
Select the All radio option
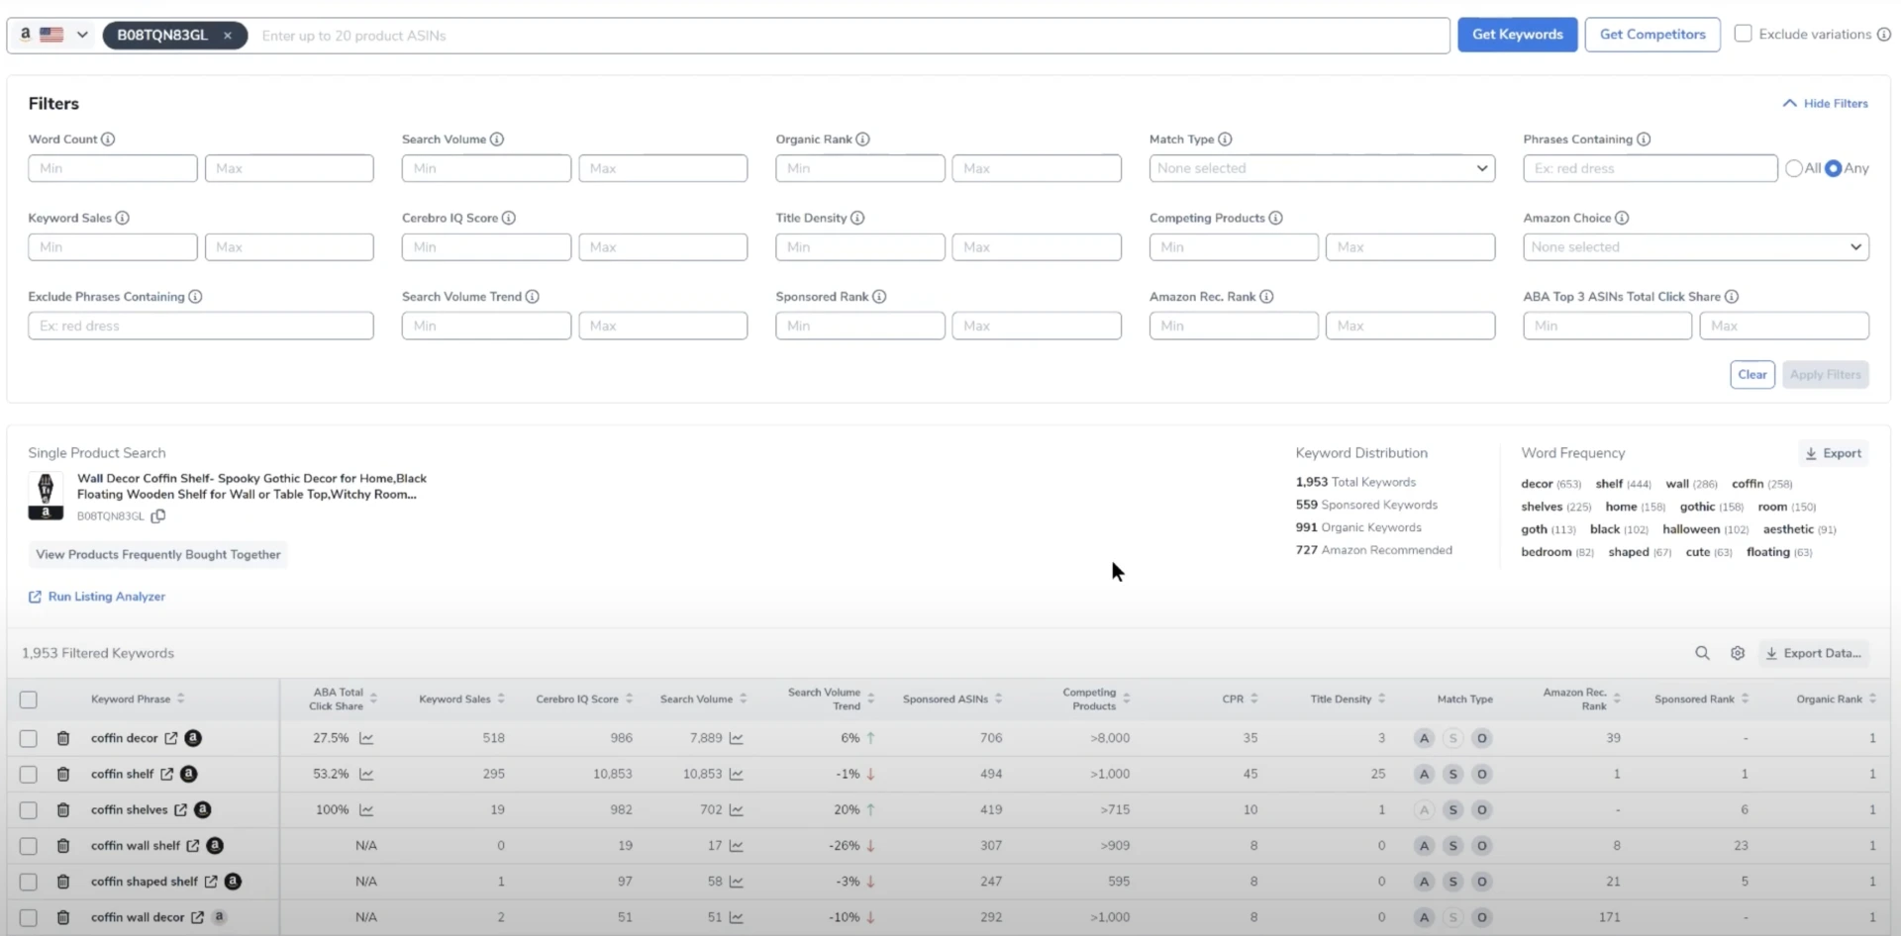[x=1793, y=168]
